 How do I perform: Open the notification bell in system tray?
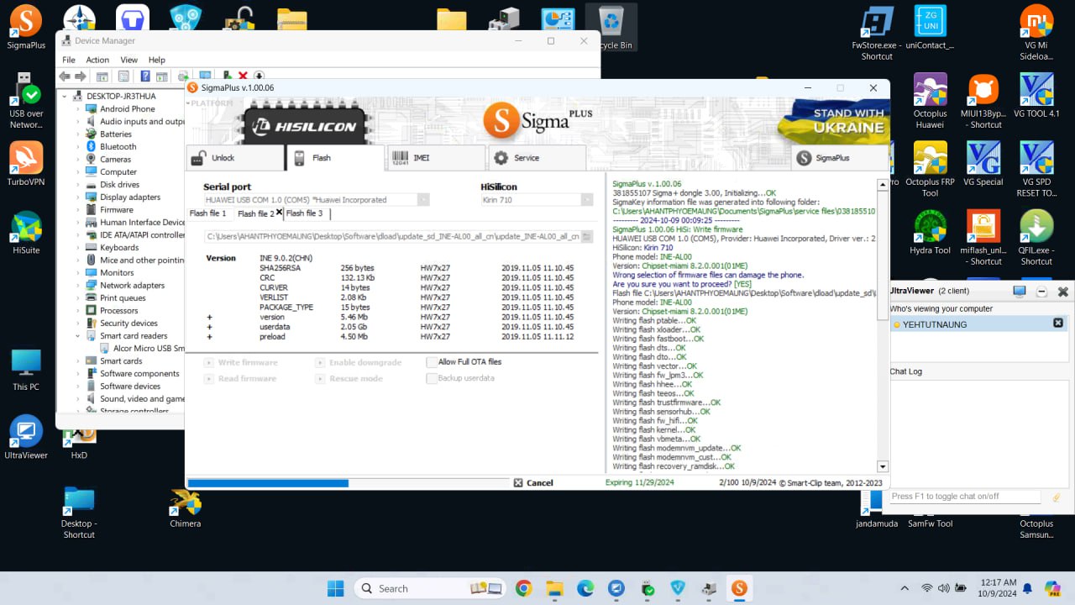point(1027,588)
